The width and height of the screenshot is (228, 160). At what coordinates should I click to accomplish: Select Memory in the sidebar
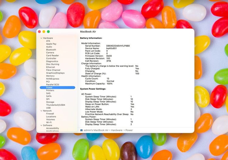coord(50,76)
